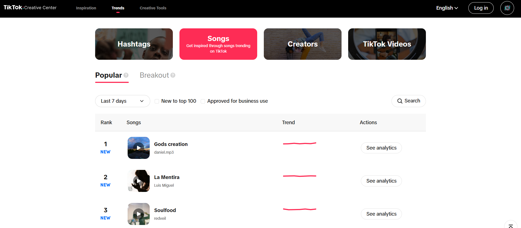521x228 pixels.
Task: Click the NEW badge under rank 3
Action: tap(105, 218)
